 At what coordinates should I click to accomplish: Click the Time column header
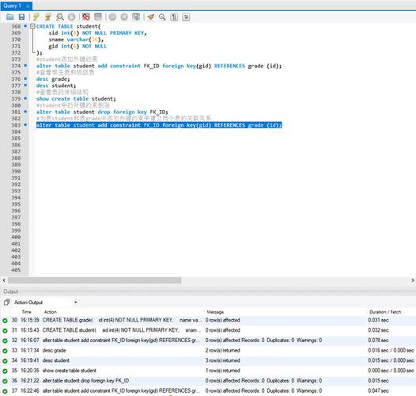(x=27, y=312)
